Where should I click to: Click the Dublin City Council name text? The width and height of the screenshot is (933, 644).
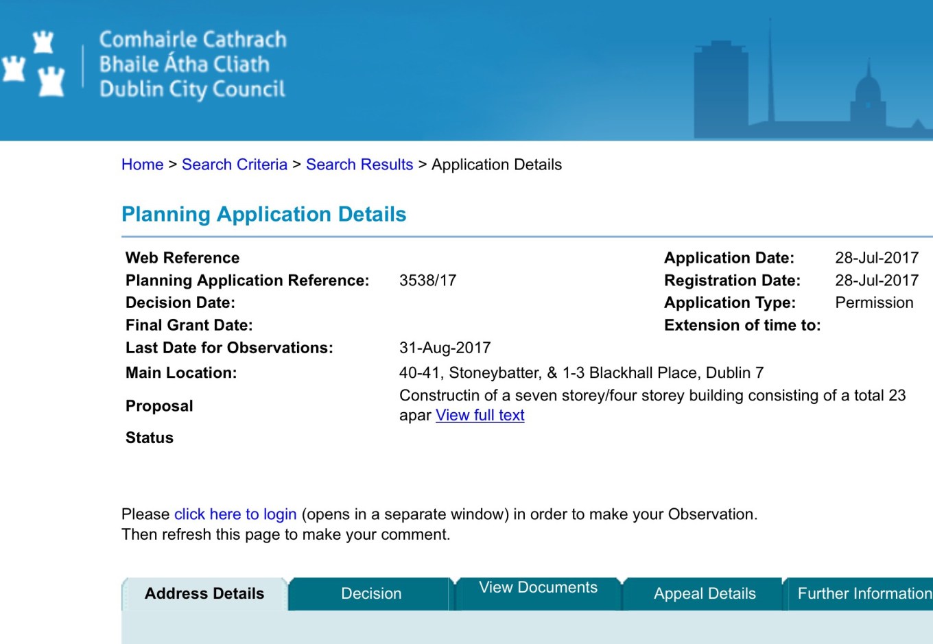pyautogui.click(x=192, y=64)
